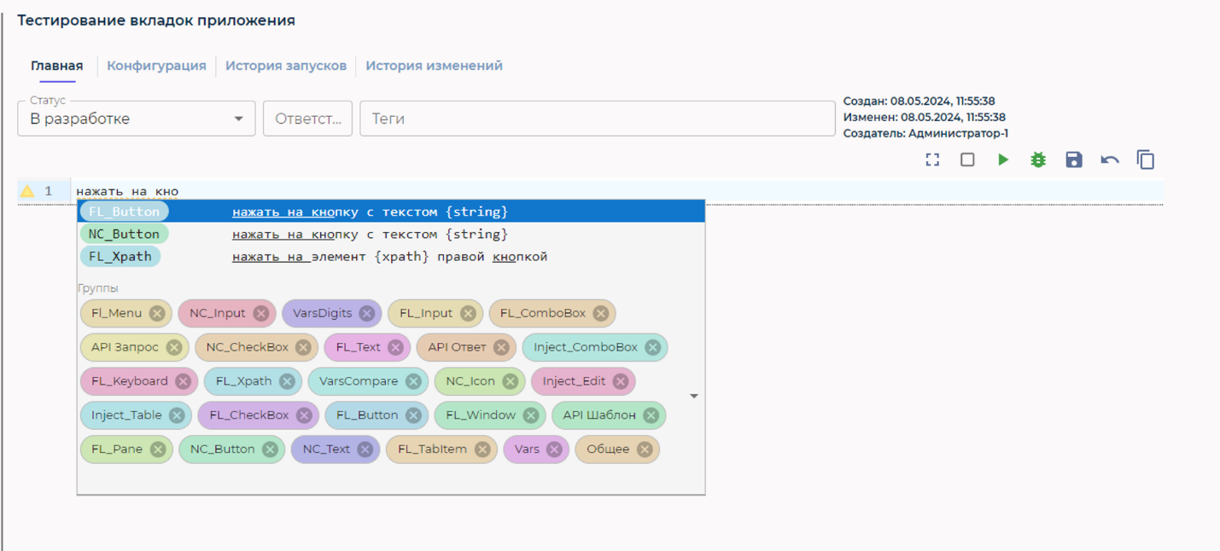Click the undo arrow icon
Viewport: 1220px width, 551px height.
pos(1110,159)
